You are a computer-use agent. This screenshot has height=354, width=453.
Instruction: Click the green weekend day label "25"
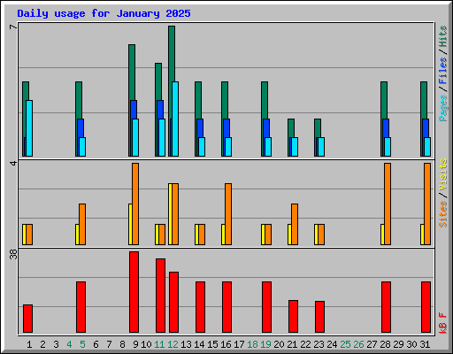coord(345,344)
